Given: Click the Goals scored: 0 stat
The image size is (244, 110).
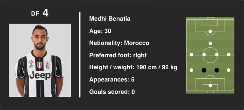Looking at the screenshot, I should point(112,92).
